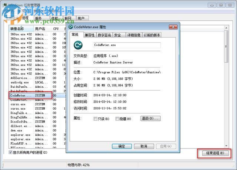
Task: Sort processes by 映像名称 column header
Action: click(21, 29)
